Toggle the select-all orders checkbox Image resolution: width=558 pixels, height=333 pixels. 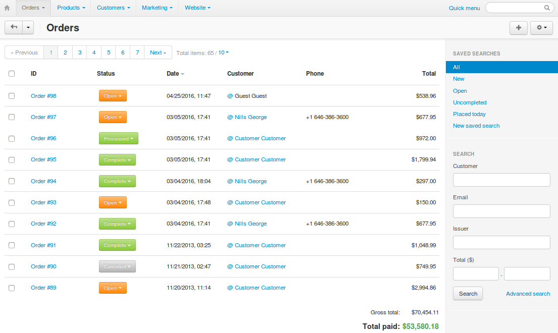(12, 74)
